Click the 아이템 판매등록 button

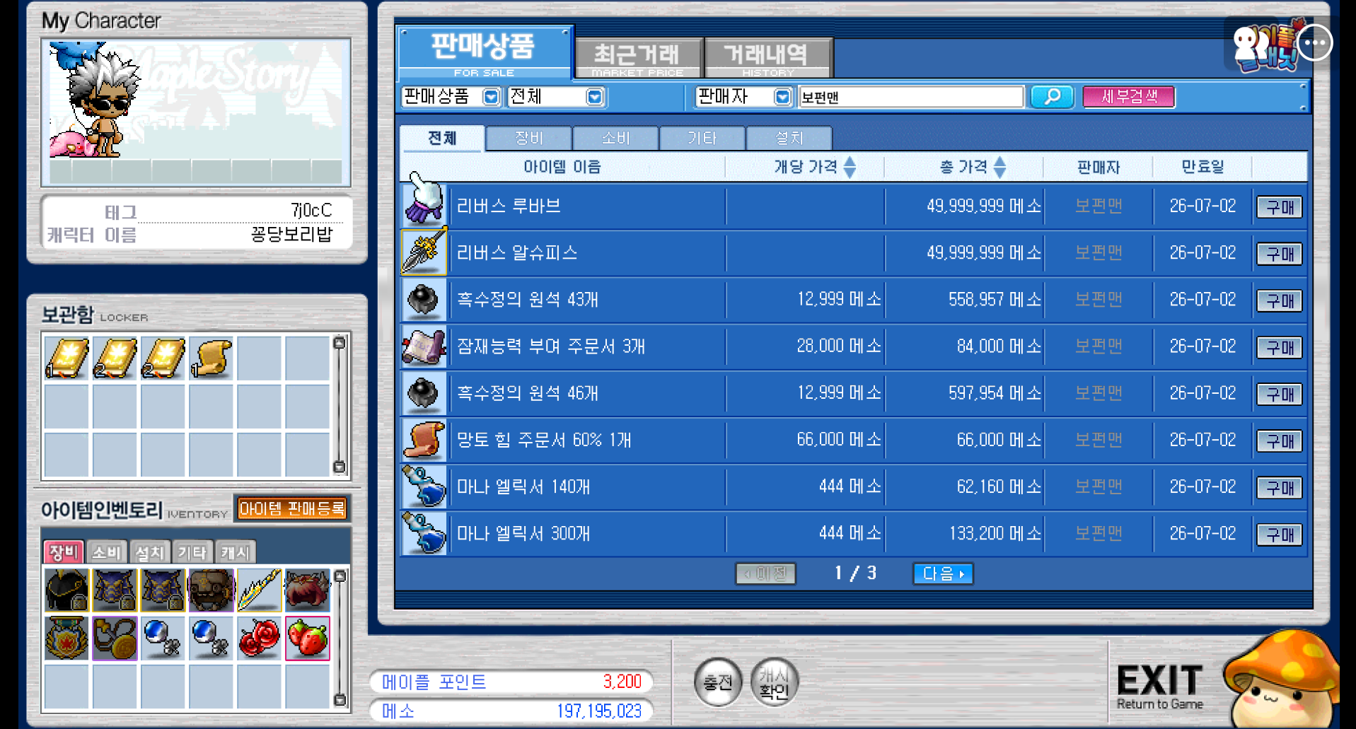(x=292, y=508)
